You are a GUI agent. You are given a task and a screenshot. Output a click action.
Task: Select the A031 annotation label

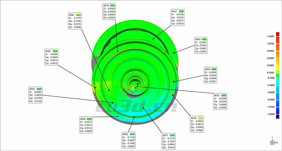point(169,141)
